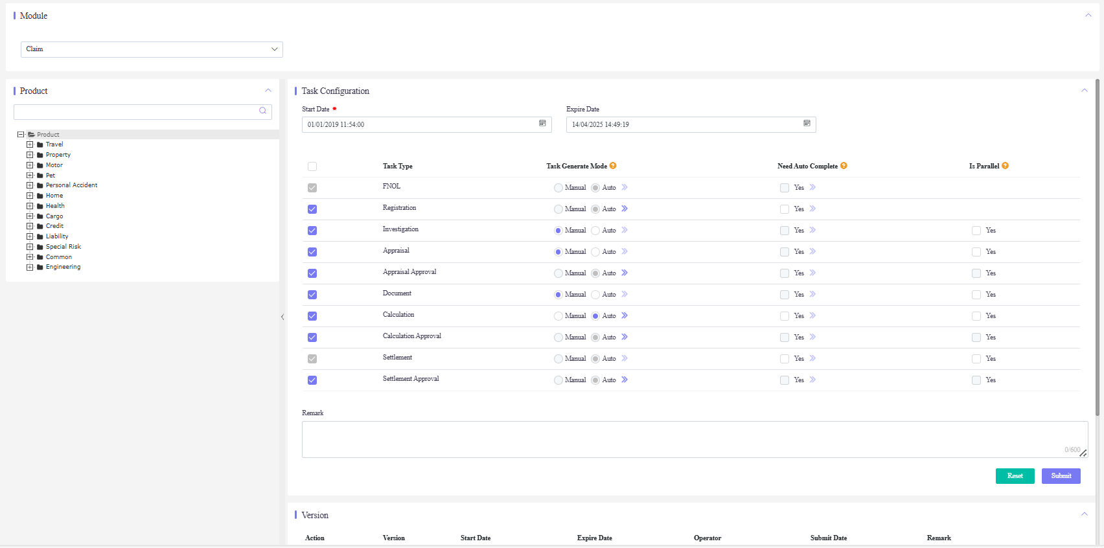
Task: Click the vertical scrollbar on the right
Action: [1098, 247]
